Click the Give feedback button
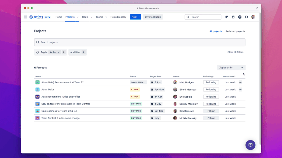Screen dimensions: 282x158 [x=153, y=17]
